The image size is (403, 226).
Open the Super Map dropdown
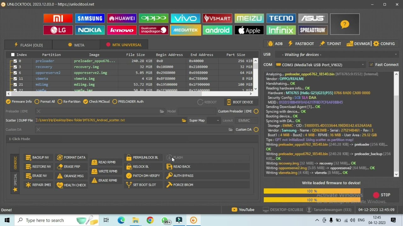[213, 121]
